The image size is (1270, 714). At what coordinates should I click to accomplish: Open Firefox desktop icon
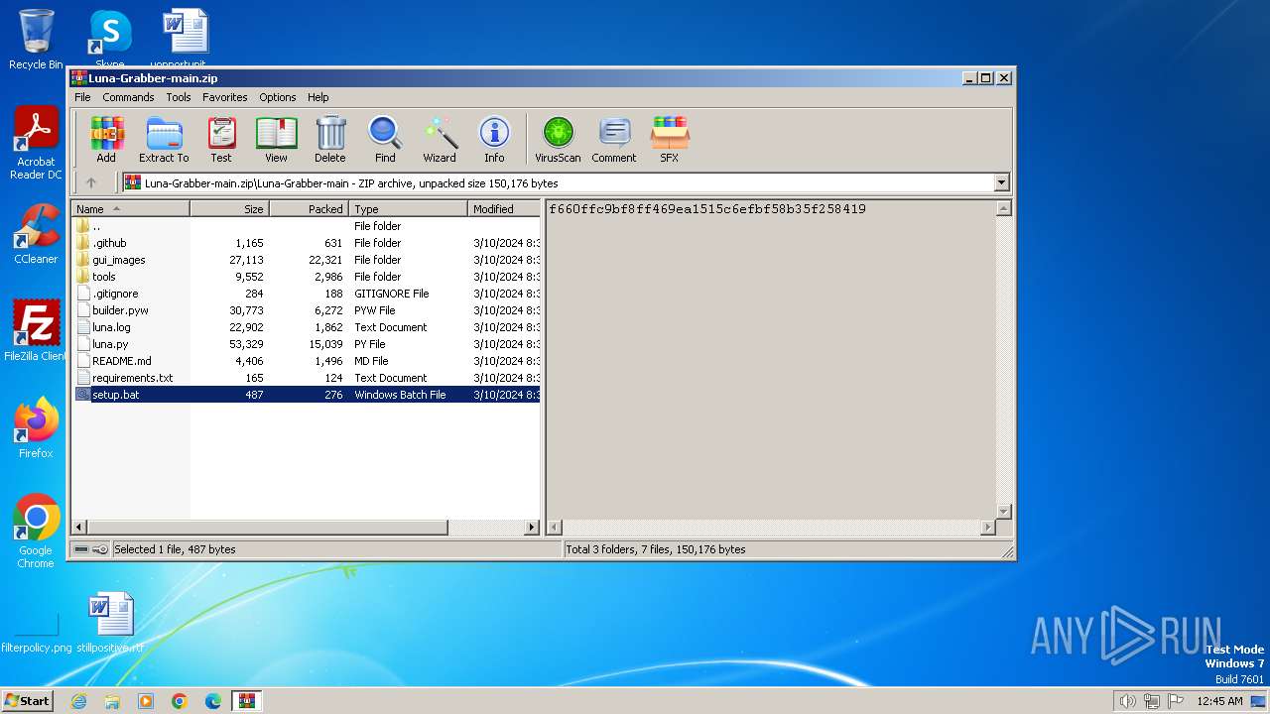pyautogui.click(x=36, y=428)
